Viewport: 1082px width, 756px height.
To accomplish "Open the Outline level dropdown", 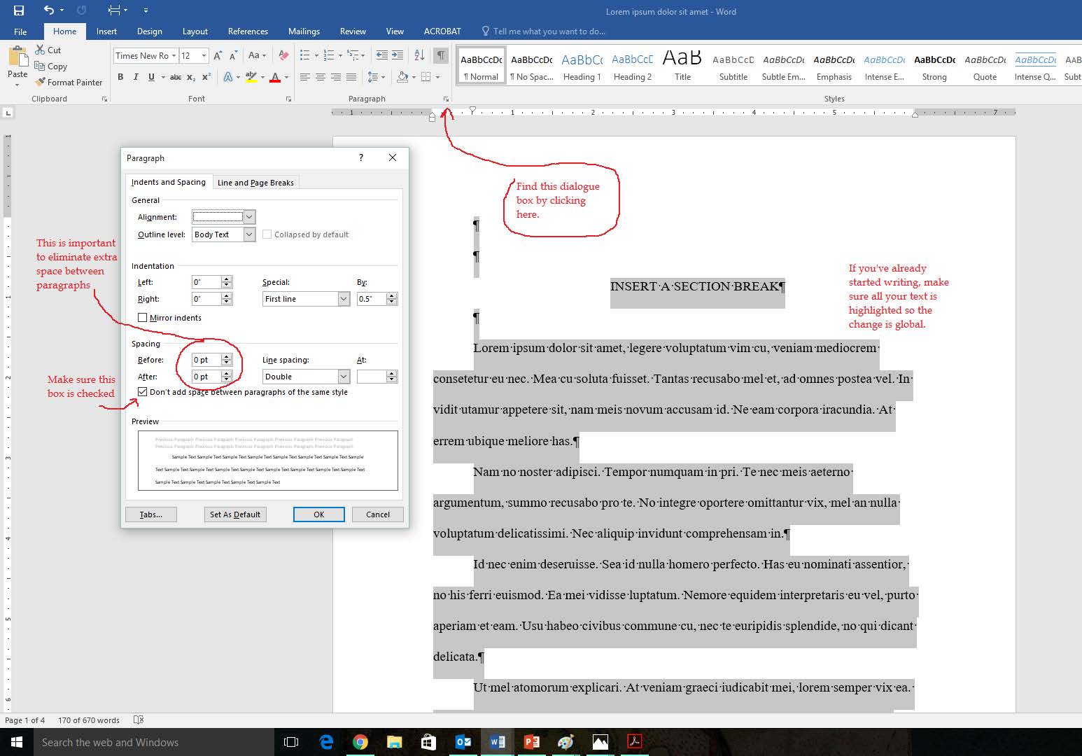I will 249,234.
